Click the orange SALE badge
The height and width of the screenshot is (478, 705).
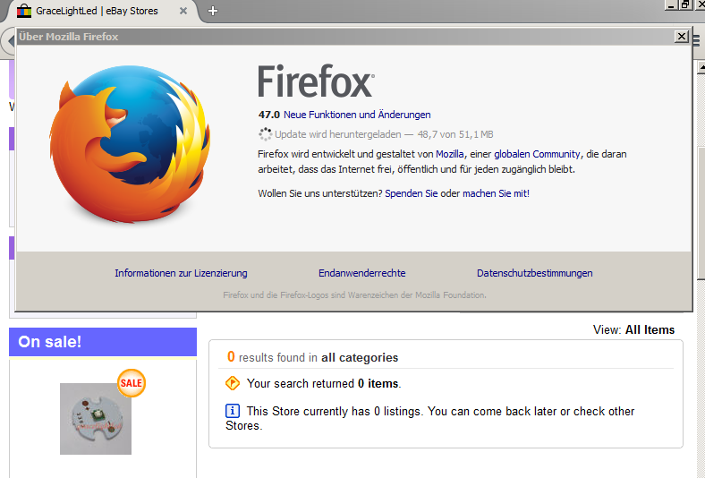click(x=132, y=383)
